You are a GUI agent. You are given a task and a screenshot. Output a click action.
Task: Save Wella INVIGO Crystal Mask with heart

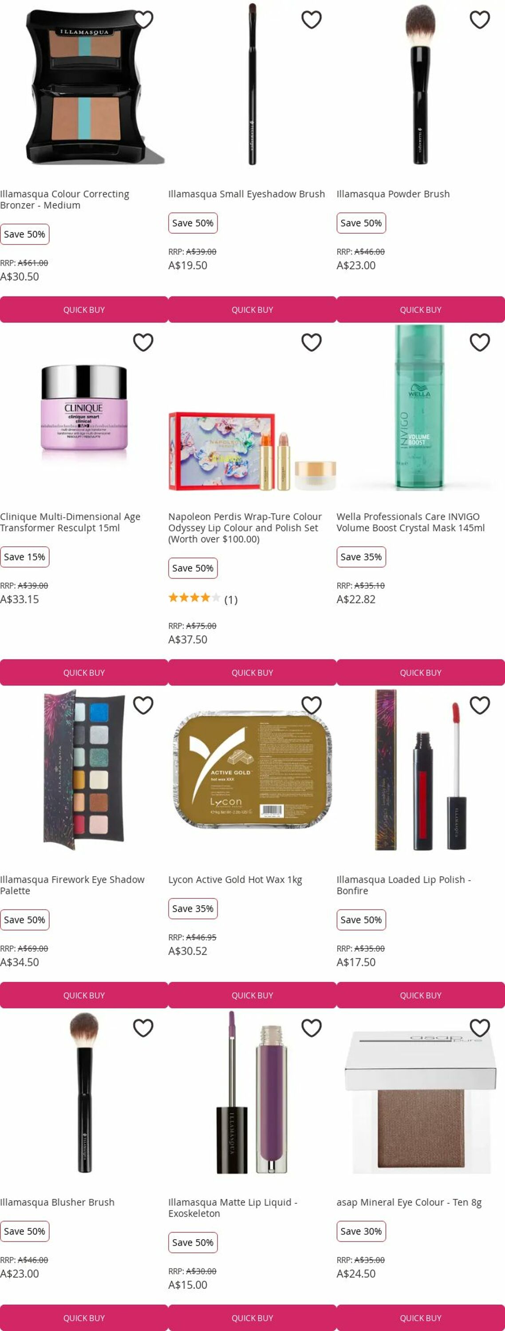point(480,342)
